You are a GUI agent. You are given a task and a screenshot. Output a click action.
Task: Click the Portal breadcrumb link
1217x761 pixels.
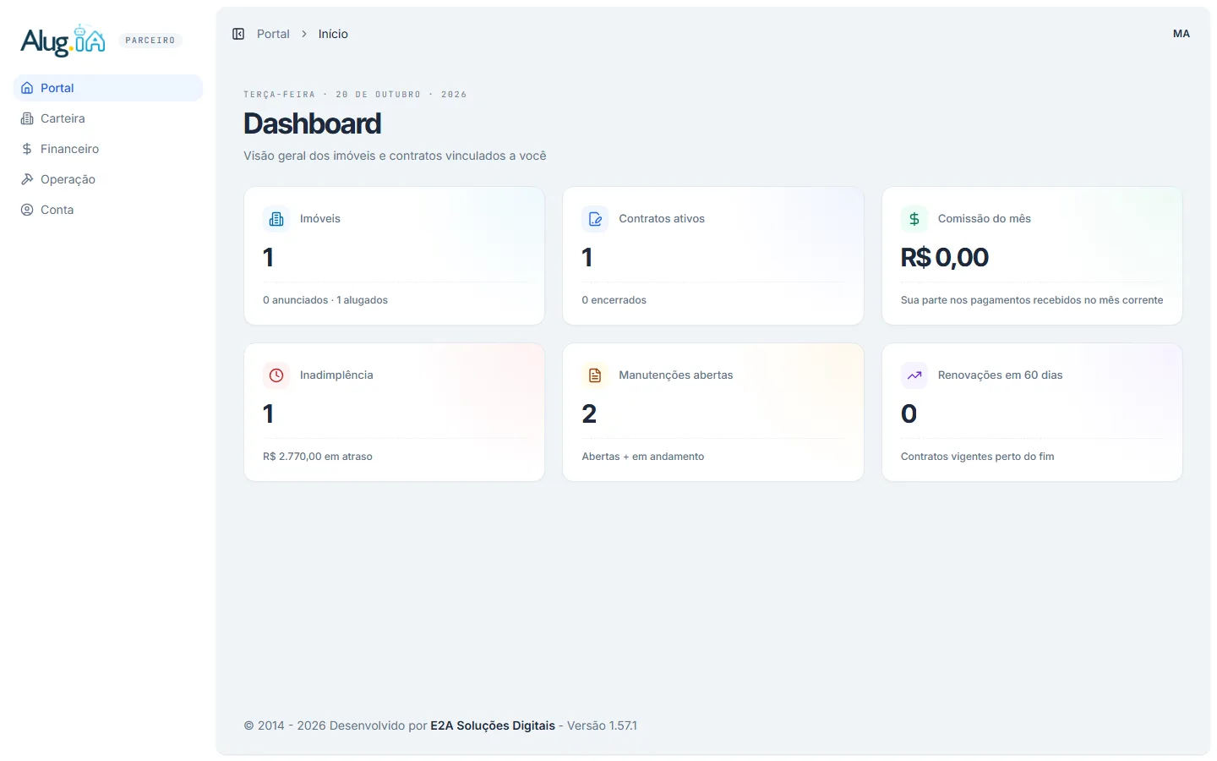[273, 34]
